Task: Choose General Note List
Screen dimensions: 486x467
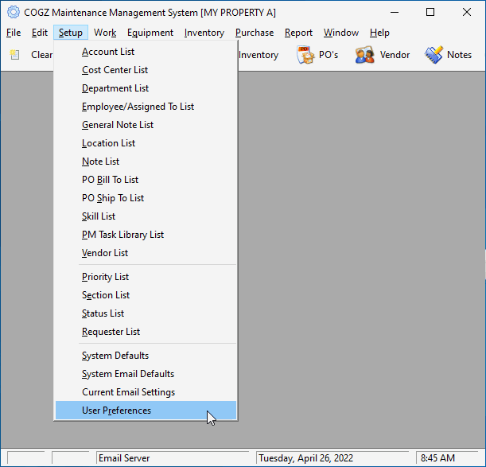Action: (x=146, y=125)
